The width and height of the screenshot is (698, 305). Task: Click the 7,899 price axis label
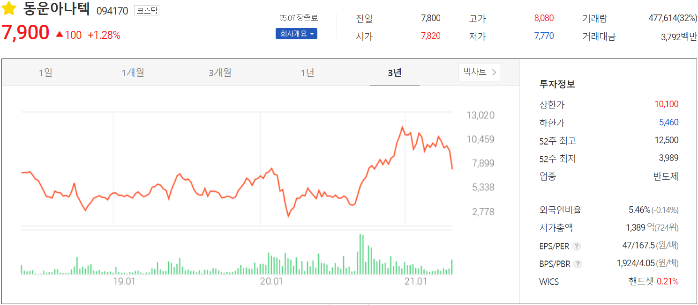tap(483, 163)
